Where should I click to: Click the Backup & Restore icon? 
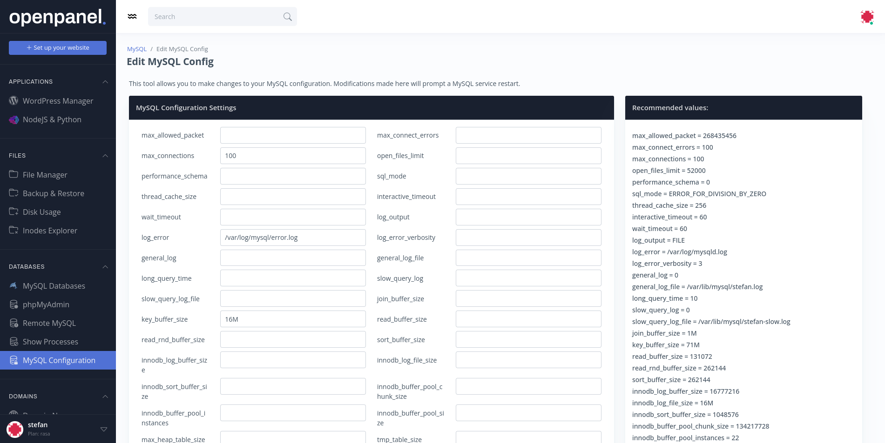pos(14,193)
